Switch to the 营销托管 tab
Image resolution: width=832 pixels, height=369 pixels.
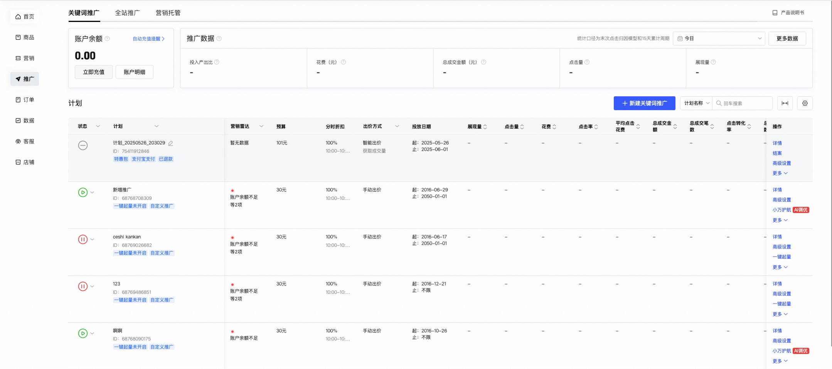[168, 13]
